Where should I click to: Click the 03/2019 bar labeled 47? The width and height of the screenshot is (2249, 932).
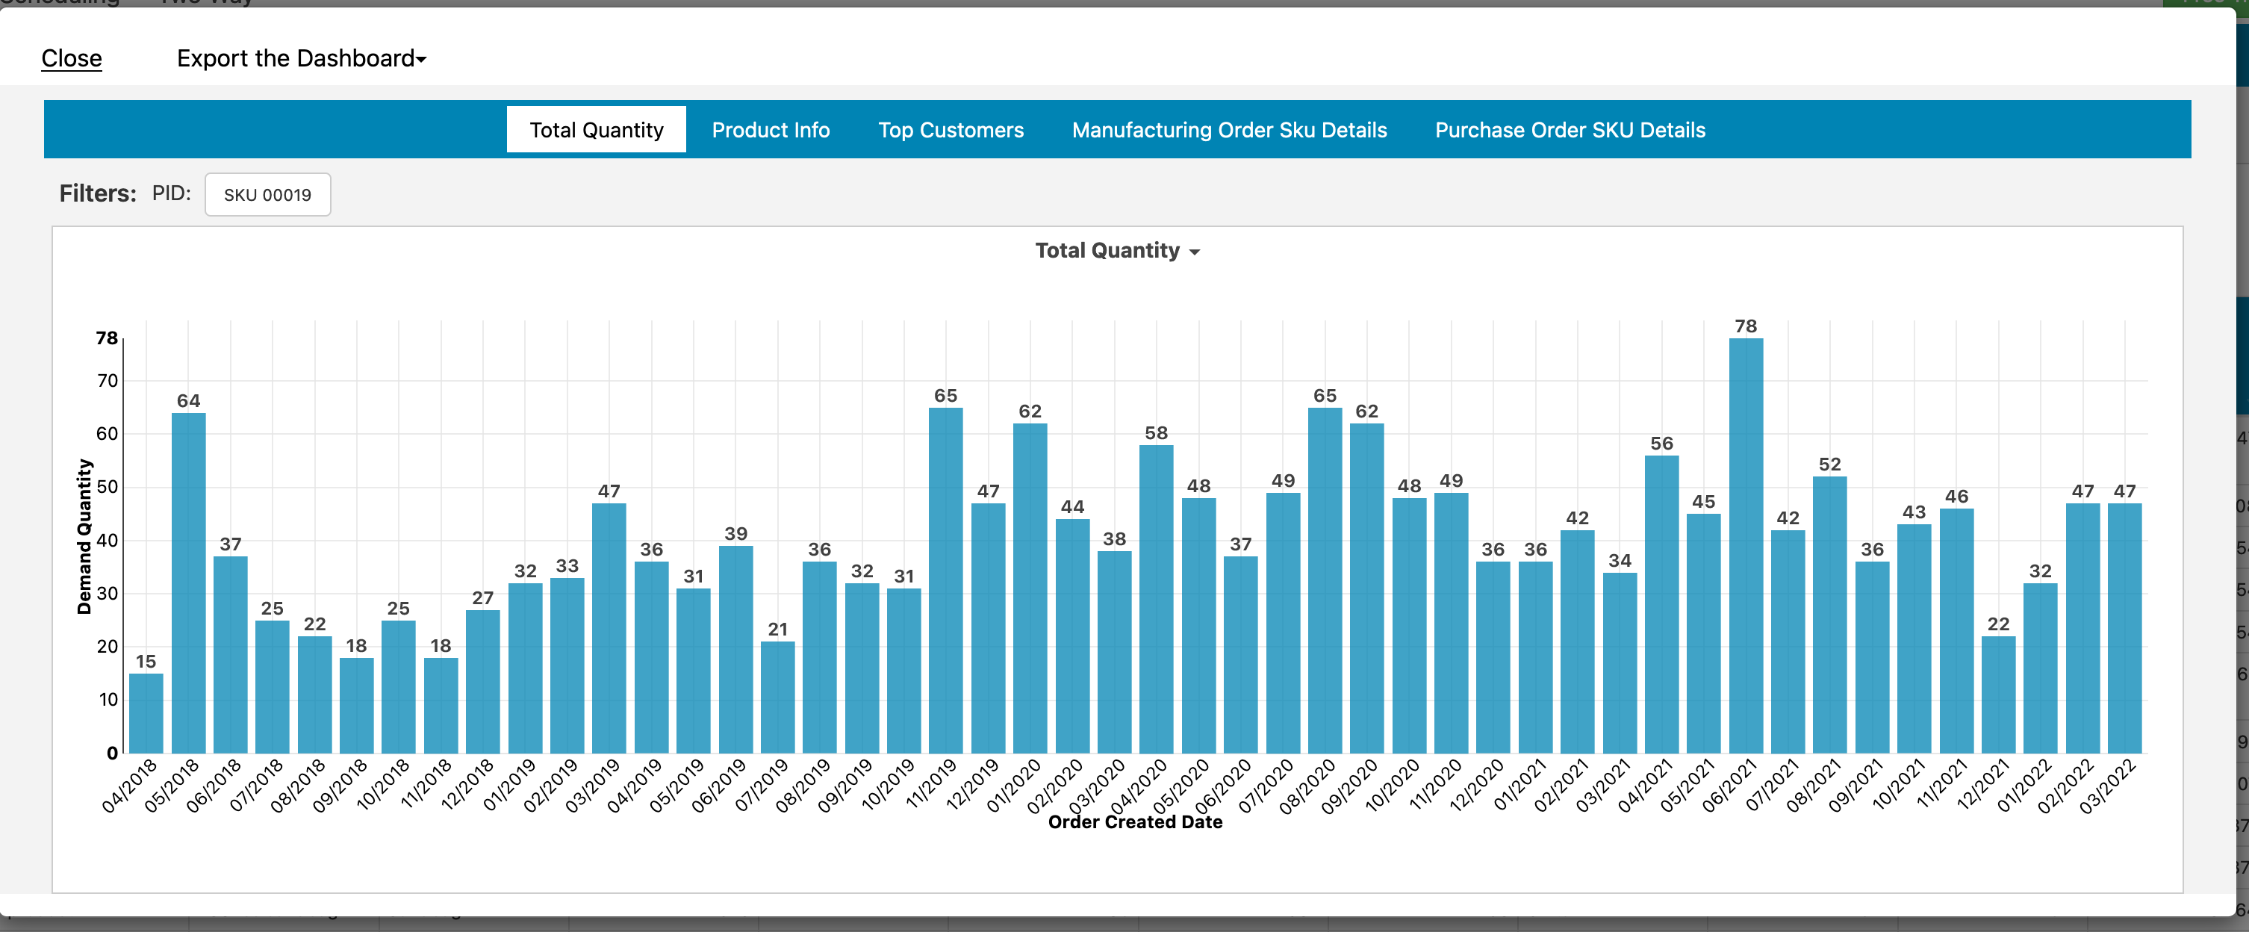click(x=609, y=628)
